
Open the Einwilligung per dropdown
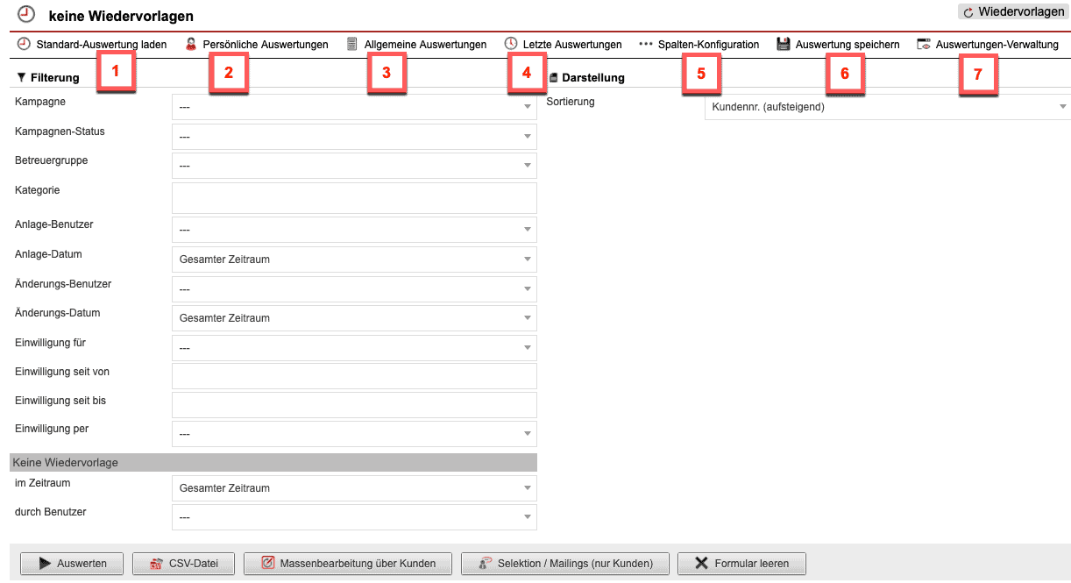click(x=354, y=434)
